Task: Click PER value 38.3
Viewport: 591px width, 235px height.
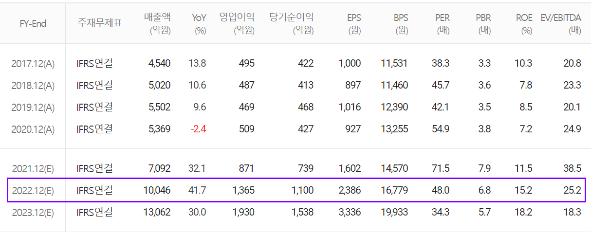Action: point(441,64)
